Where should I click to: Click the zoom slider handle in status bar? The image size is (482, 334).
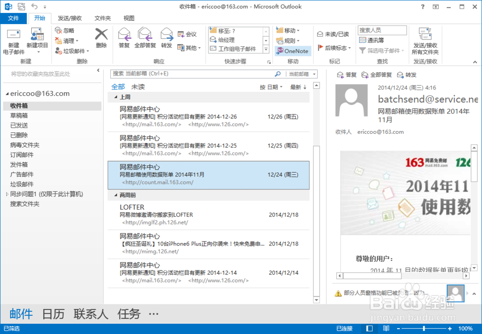point(424,329)
